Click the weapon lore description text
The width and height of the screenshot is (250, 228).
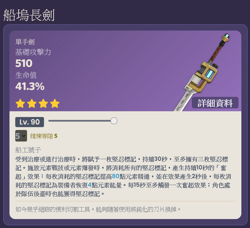pyautogui.click(x=98, y=209)
